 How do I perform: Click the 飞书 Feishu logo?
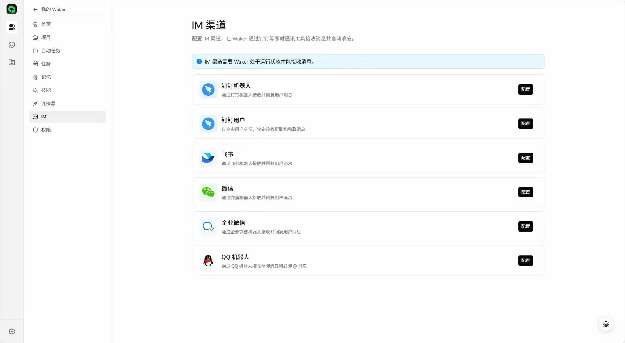coord(208,158)
